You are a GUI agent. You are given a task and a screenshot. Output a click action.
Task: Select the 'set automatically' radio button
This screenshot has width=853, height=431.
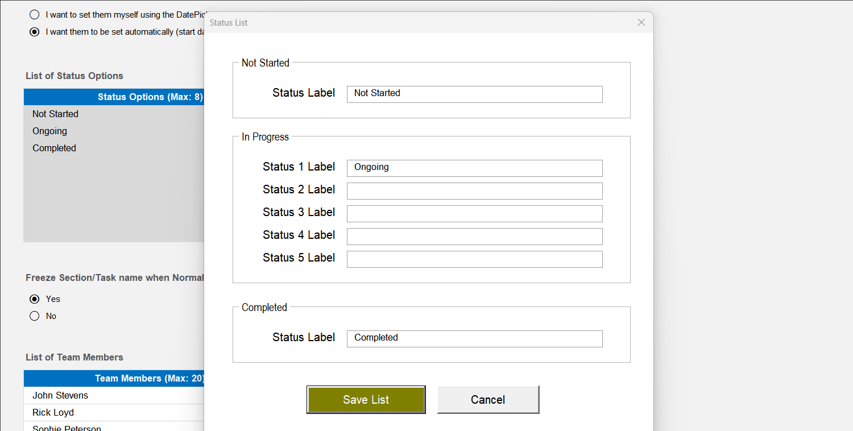34,32
